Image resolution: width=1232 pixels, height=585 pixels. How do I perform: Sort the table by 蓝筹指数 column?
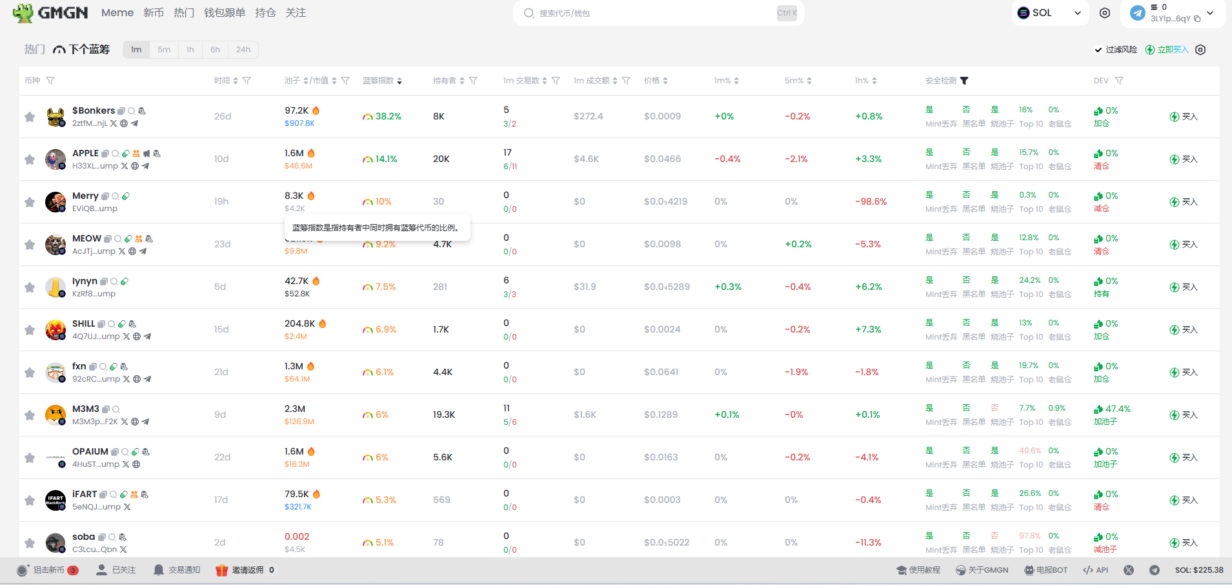click(x=382, y=81)
